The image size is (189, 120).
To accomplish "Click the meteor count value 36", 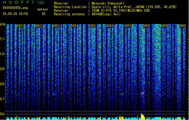I will click(44, 14).
